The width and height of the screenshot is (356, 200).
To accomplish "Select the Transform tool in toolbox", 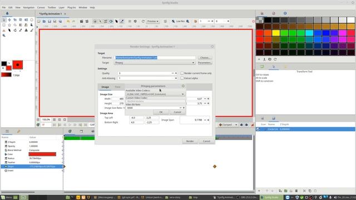I will (4, 20).
